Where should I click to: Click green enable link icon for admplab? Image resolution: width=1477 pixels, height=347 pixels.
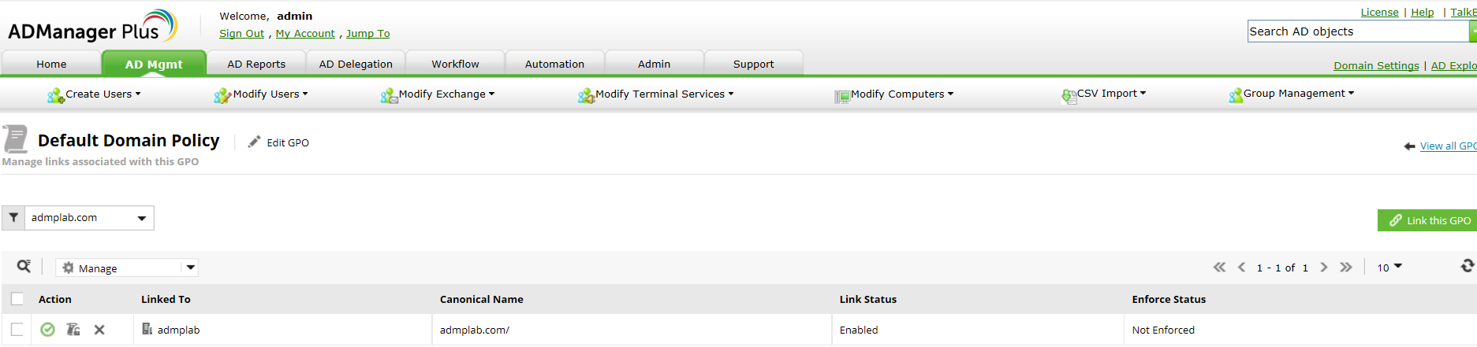click(x=47, y=330)
